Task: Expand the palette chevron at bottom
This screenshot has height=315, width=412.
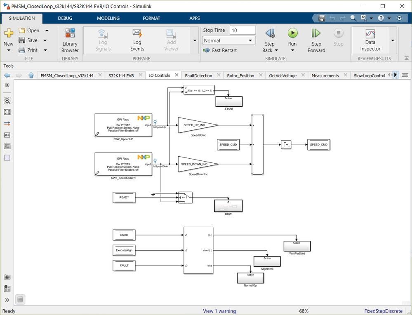Action: tap(7, 300)
